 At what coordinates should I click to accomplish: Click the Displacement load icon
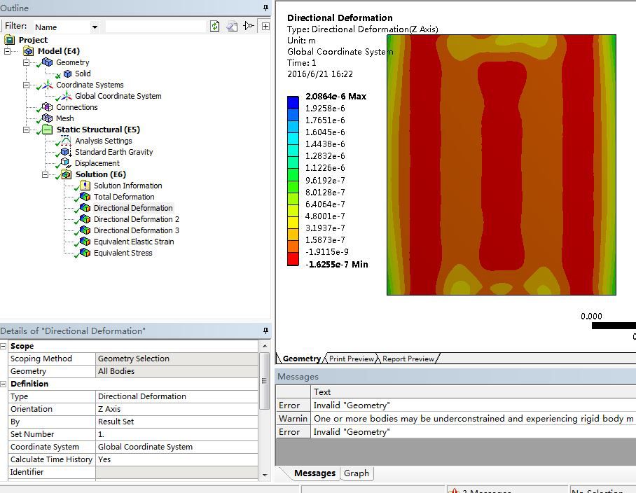point(65,162)
